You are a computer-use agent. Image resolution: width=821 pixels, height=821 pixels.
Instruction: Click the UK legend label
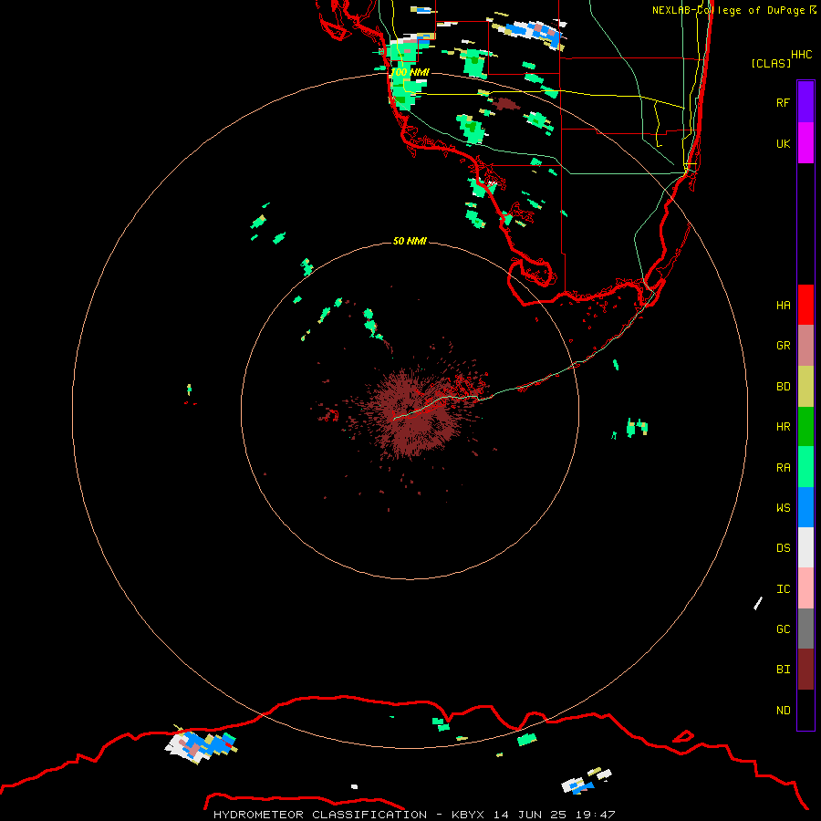tap(783, 143)
